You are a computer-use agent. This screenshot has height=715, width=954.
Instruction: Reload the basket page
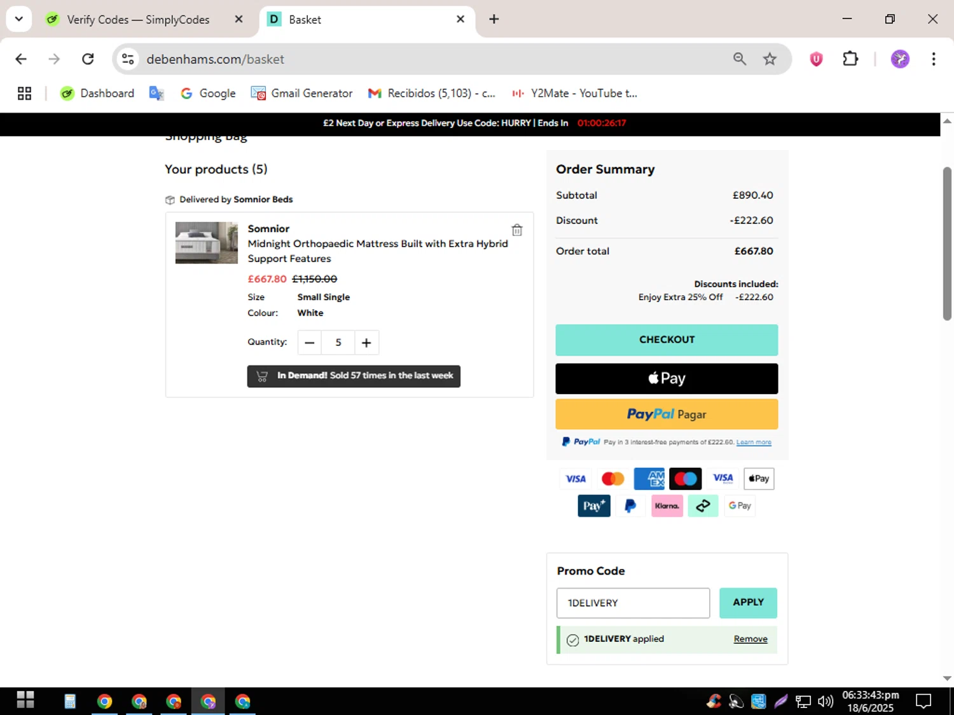[88, 59]
